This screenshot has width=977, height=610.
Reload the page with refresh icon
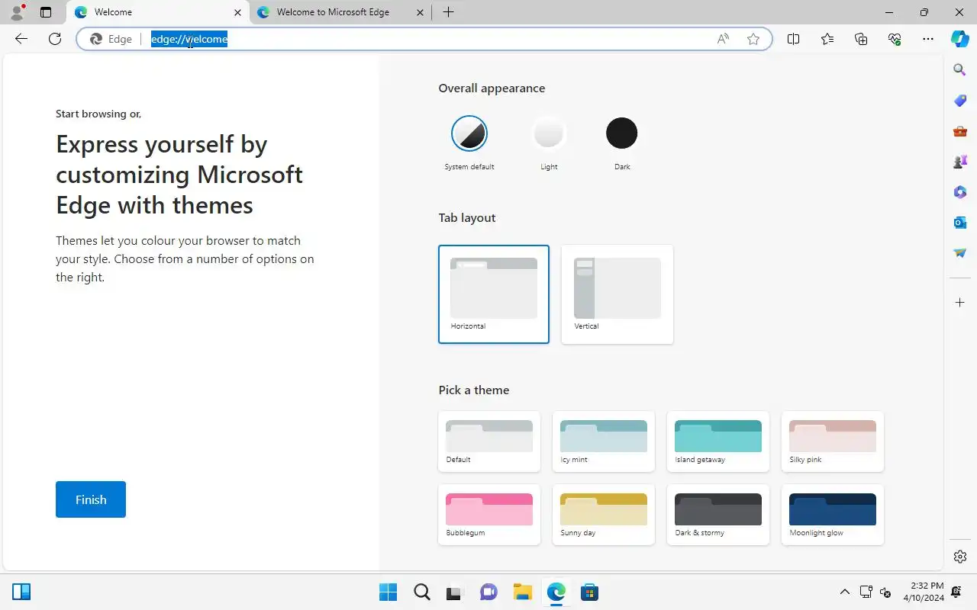55,39
